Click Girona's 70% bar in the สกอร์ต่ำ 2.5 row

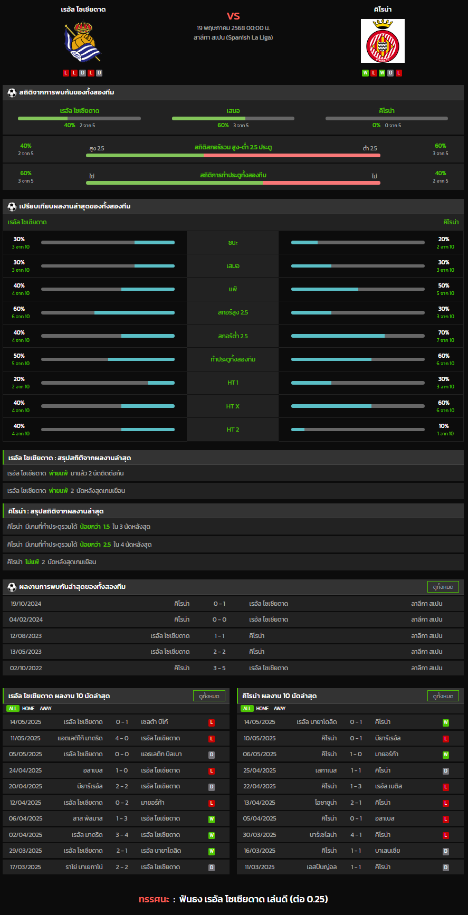click(x=358, y=336)
